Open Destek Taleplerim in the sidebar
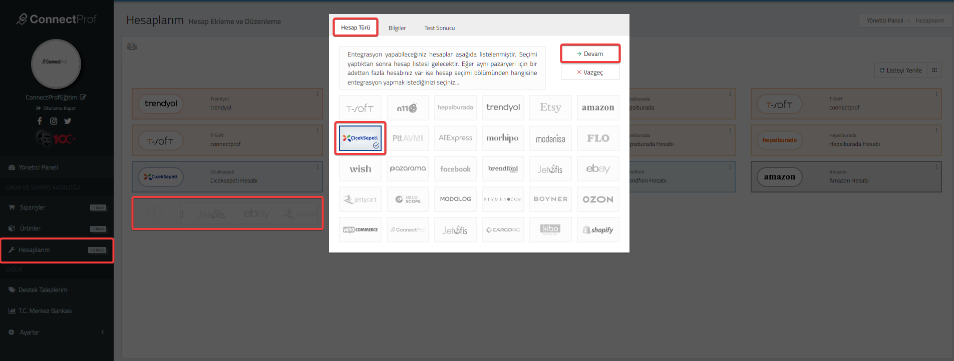Image resolution: width=954 pixels, height=361 pixels. [57, 290]
